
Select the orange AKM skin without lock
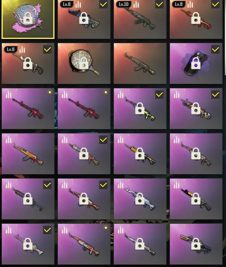(x=28, y=154)
